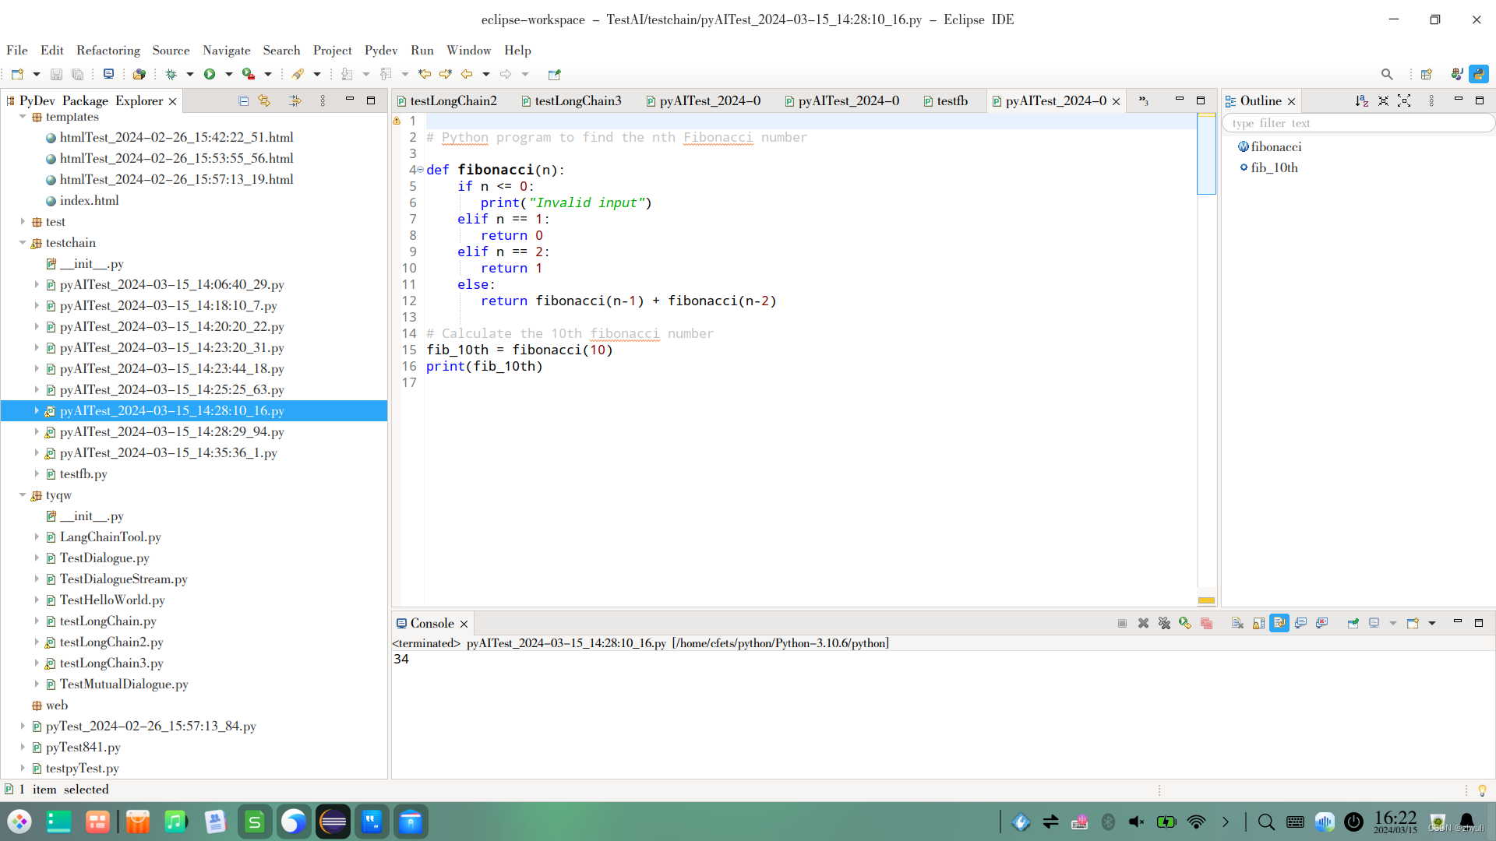Click the Relaunch and terminate console icon
The height and width of the screenshot is (841, 1496).
click(x=1185, y=623)
